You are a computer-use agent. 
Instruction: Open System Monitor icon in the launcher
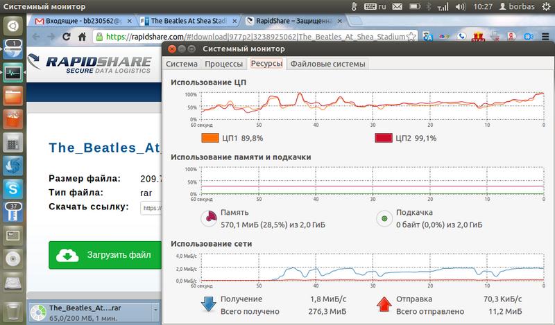(13, 73)
